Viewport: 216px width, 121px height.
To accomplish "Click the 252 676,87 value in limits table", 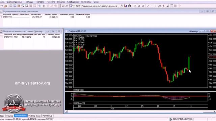I will [37, 17].
